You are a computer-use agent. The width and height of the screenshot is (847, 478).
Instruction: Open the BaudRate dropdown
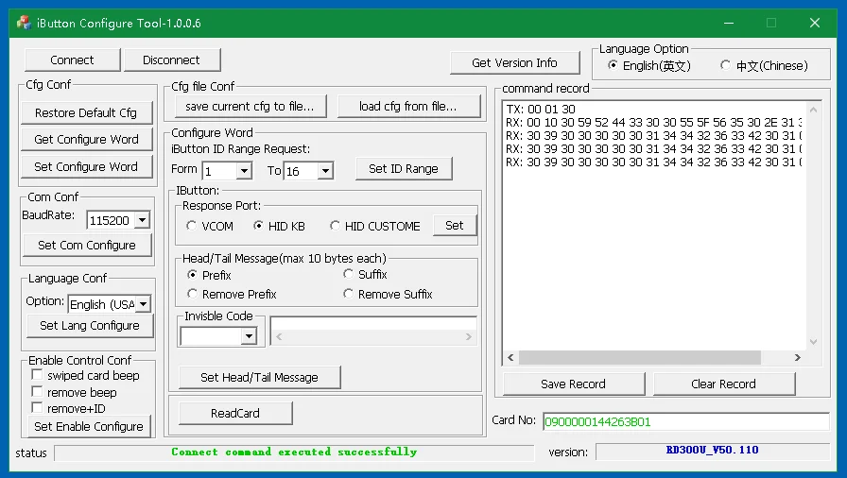(x=142, y=220)
